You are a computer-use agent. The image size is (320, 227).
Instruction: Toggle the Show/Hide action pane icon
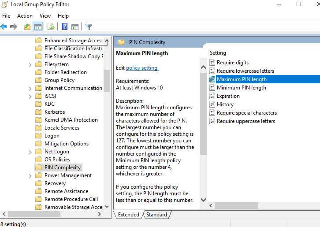74,27
